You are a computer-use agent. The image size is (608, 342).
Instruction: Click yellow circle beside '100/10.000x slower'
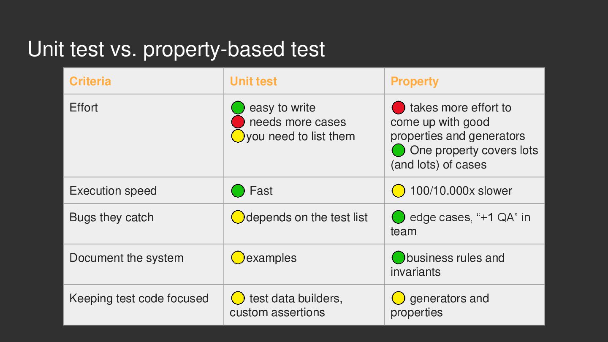(x=399, y=191)
